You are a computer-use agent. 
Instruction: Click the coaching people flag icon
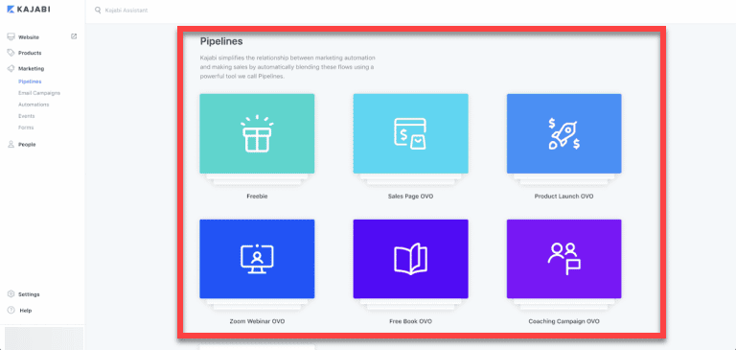563,259
